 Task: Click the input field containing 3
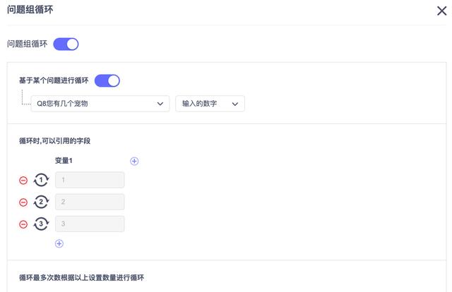click(x=90, y=224)
